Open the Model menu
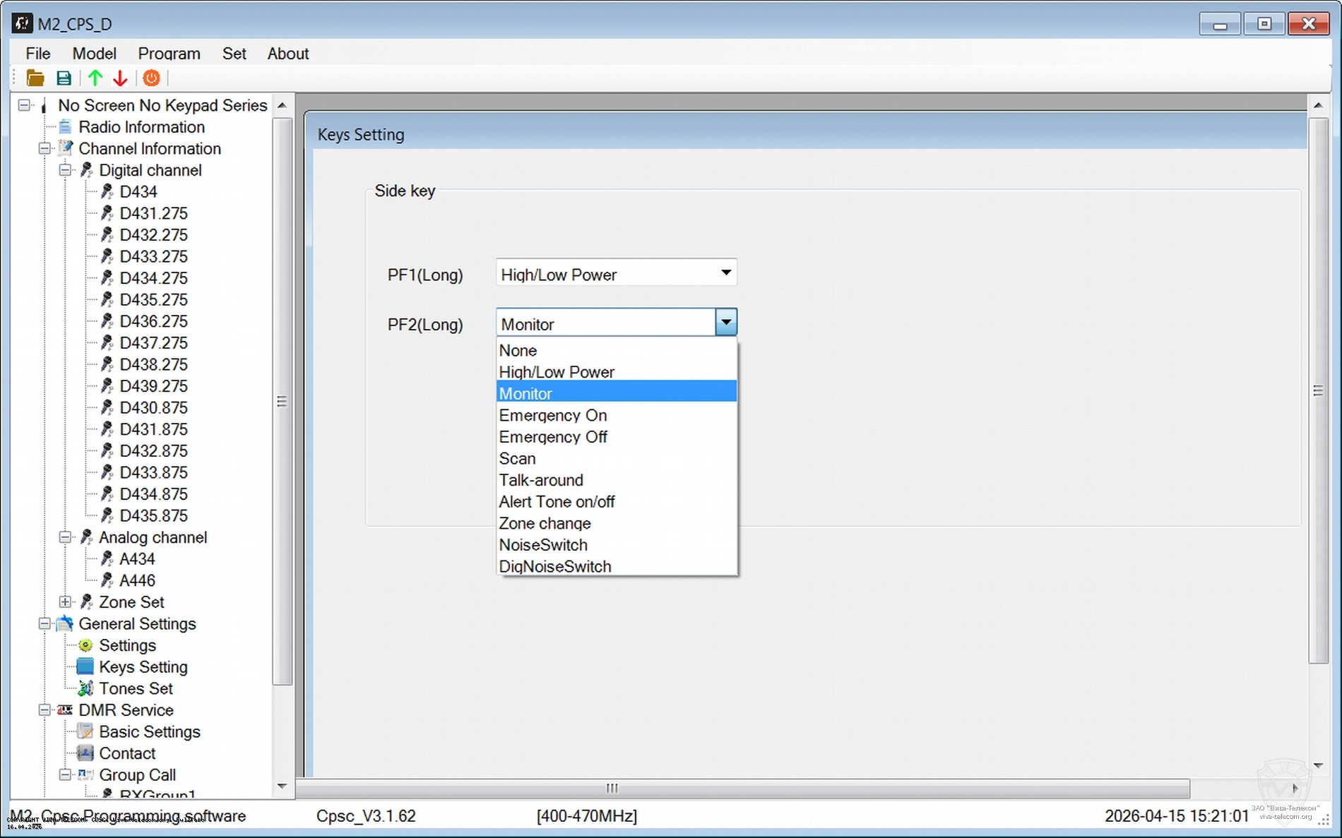This screenshot has height=838, width=1342. pos(94,54)
